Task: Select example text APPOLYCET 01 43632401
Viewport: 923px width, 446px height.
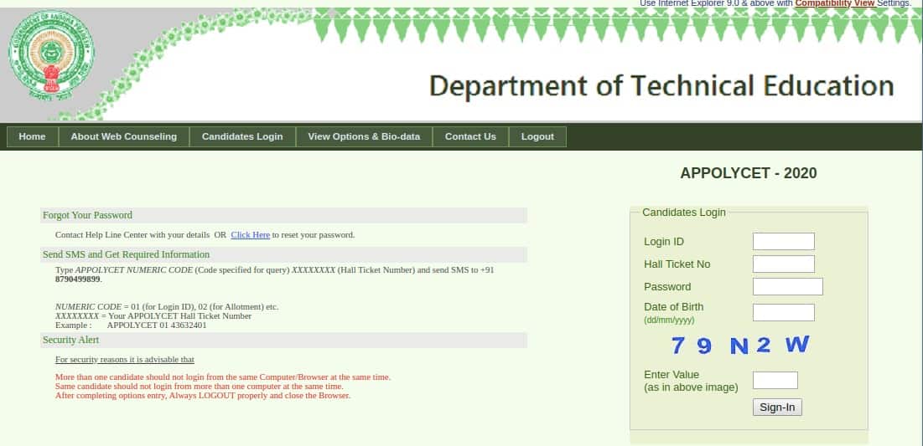Action: (157, 325)
